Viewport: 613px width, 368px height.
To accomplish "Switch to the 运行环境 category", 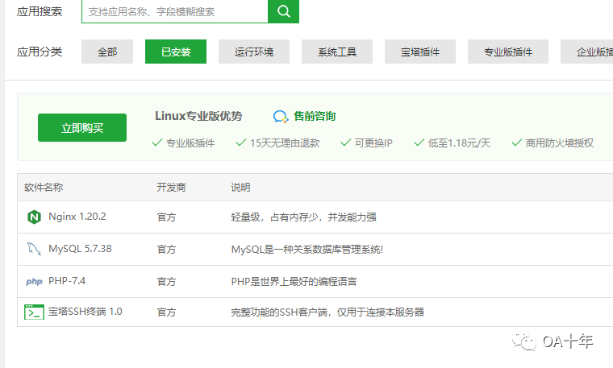I will 254,52.
